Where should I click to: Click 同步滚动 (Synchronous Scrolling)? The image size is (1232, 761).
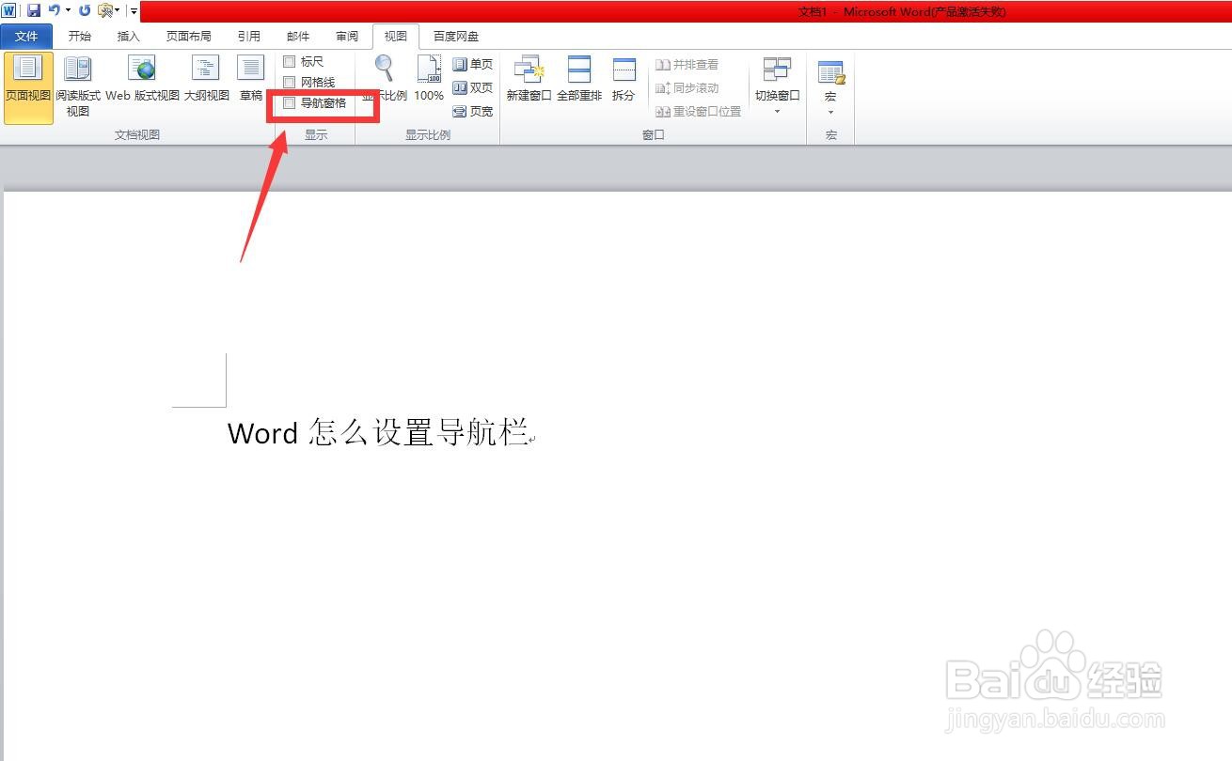pyautogui.click(x=687, y=88)
